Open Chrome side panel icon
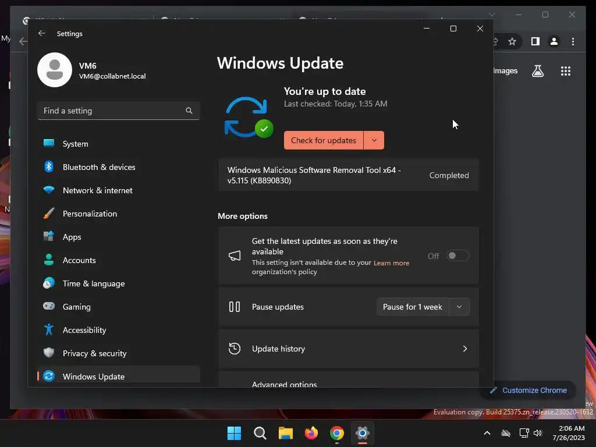This screenshot has height=447, width=596. (535, 41)
